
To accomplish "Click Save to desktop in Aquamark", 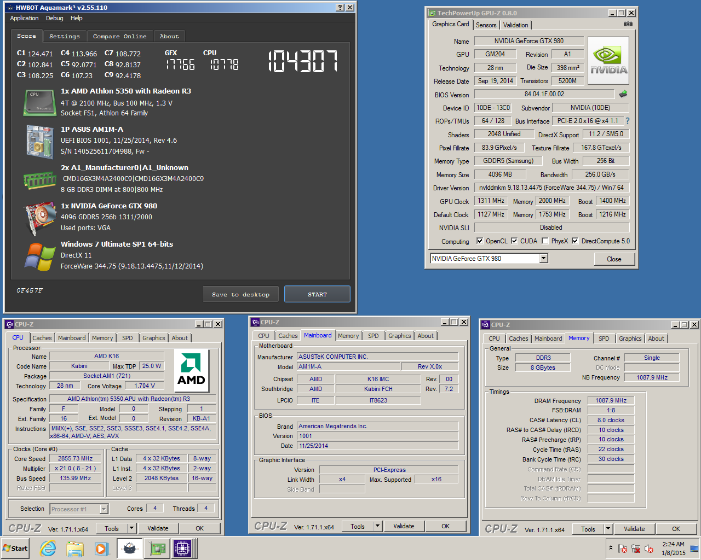I will click(240, 294).
